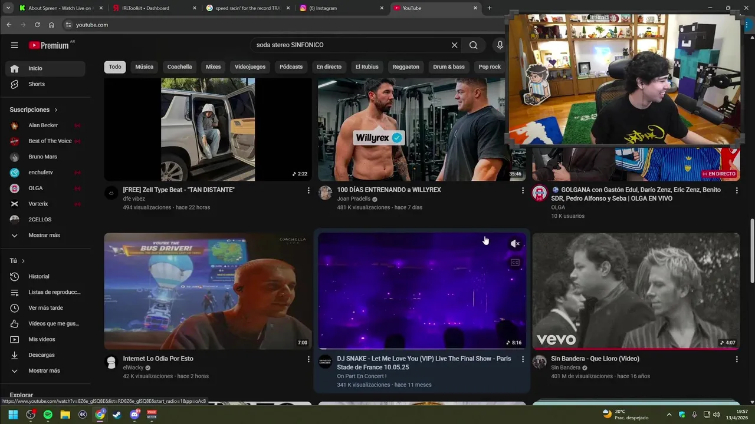Click the search magnifier button
755x424 pixels.
click(x=473, y=45)
